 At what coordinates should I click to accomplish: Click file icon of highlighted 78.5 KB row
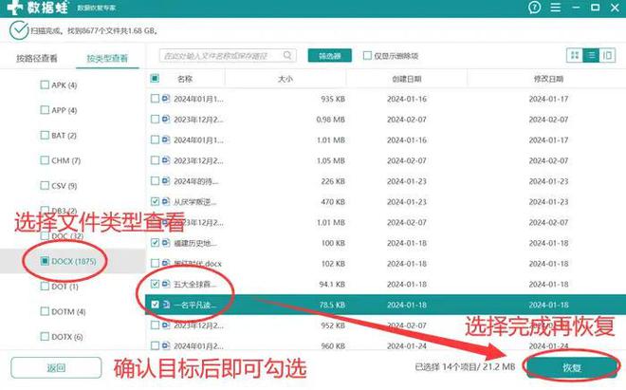166,305
